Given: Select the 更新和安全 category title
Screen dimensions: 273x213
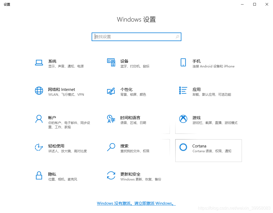Looking at the screenshot, I should [130, 174].
